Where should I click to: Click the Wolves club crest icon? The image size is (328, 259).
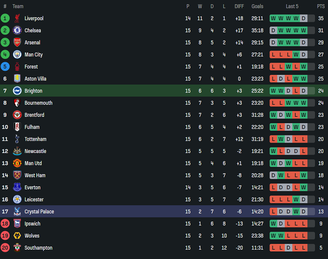[x=17, y=236]
